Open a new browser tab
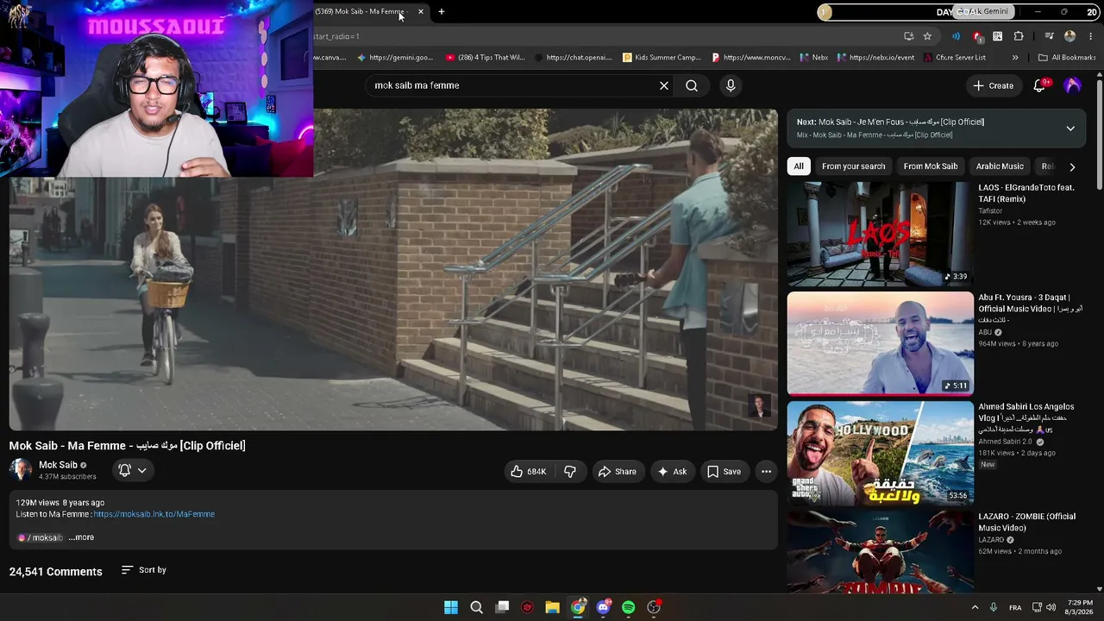 442,11
